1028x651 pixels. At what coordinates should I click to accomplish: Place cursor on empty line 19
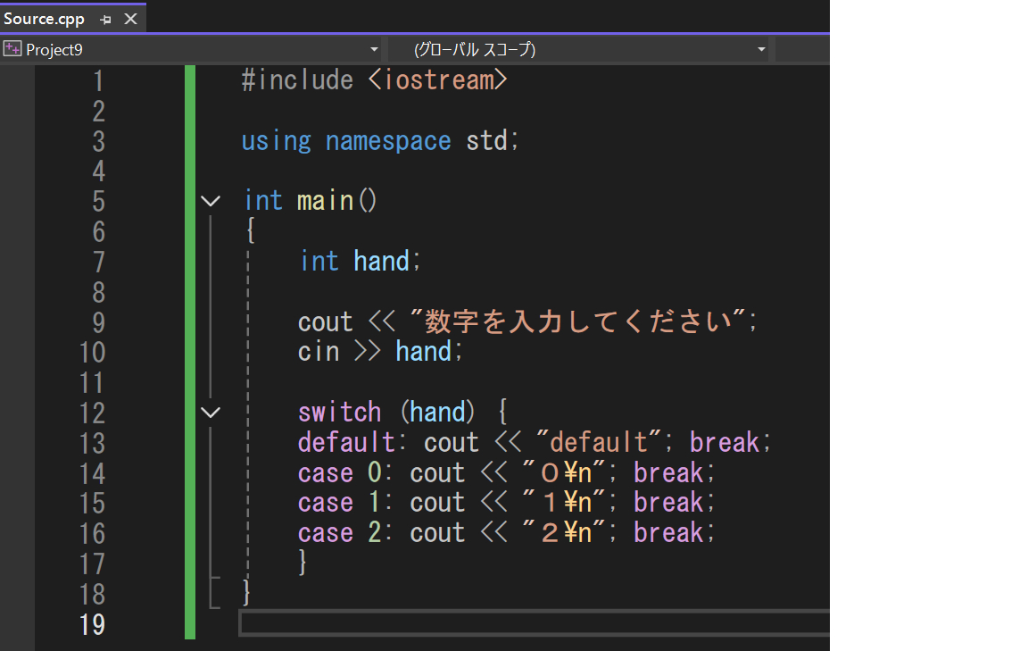pyautogui.click(x=535, y=623)
